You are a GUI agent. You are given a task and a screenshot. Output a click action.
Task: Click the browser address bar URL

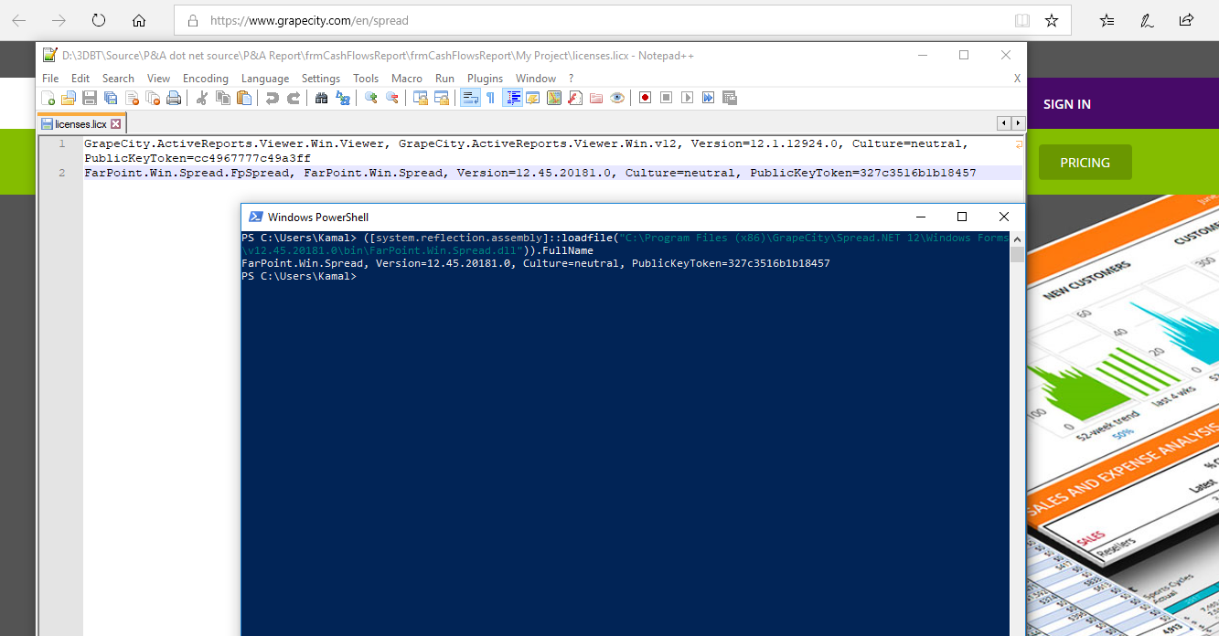pos(309,20)
